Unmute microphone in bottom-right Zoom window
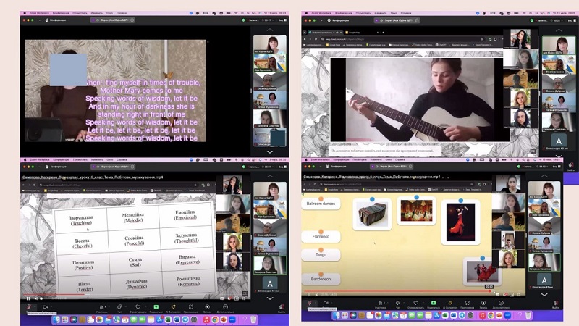This screenshot has height=326, width=579. (310, 303)
